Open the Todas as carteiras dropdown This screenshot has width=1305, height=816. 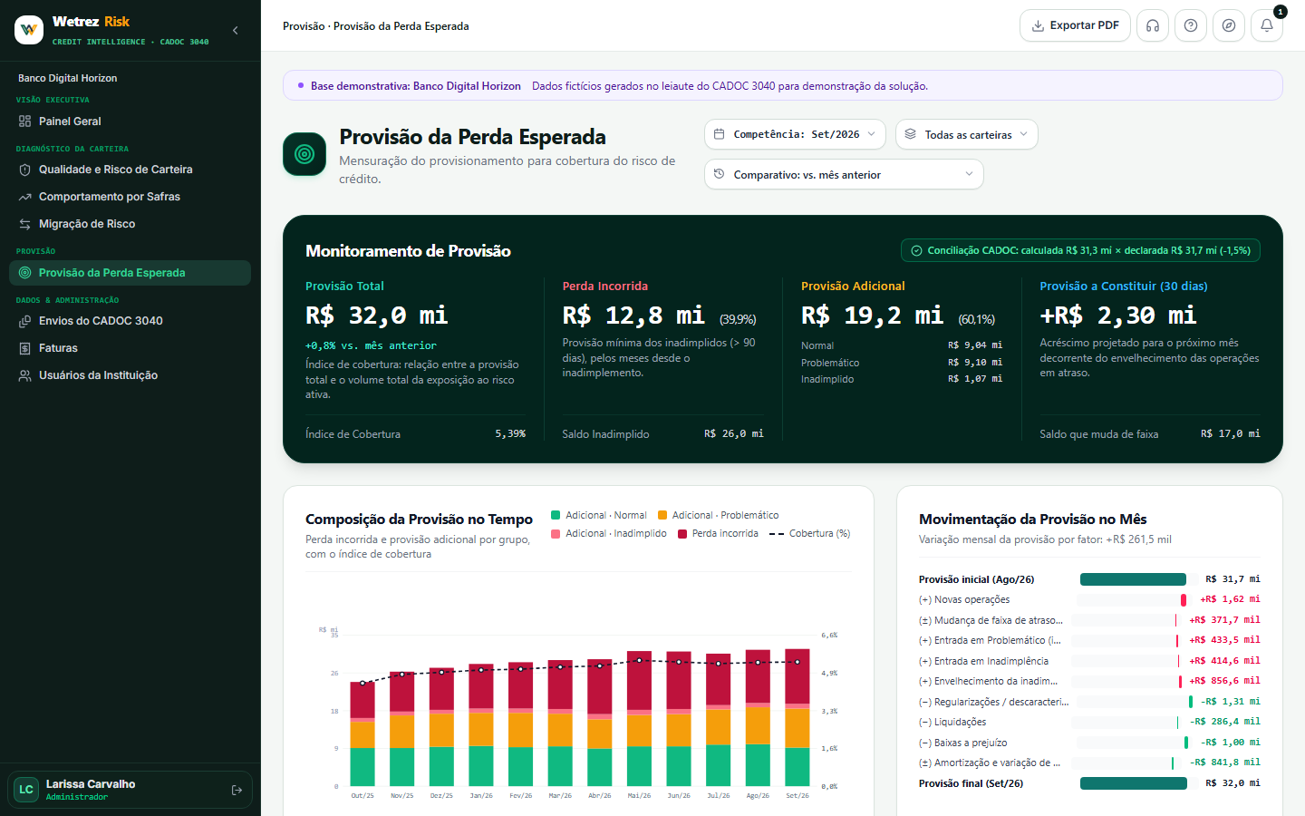[x=967, y=134]
